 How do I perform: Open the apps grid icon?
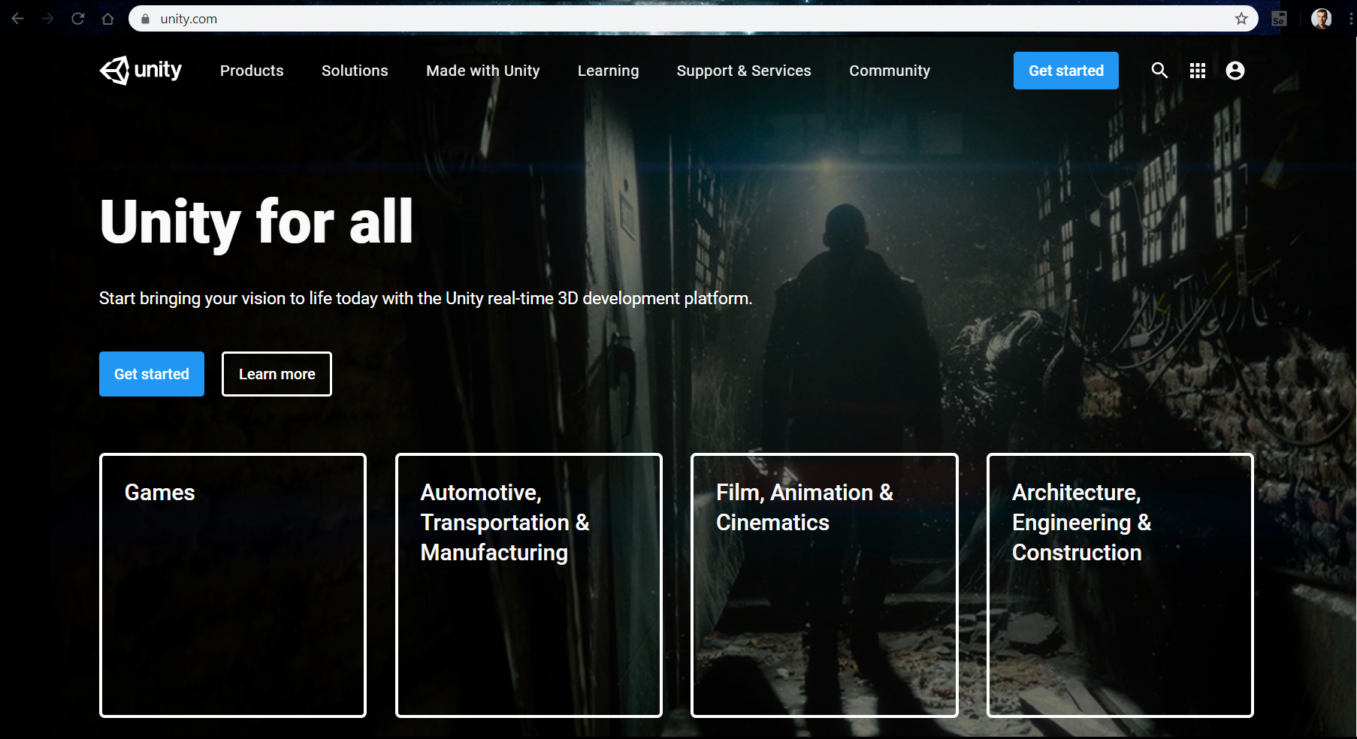pos(1198,71)
